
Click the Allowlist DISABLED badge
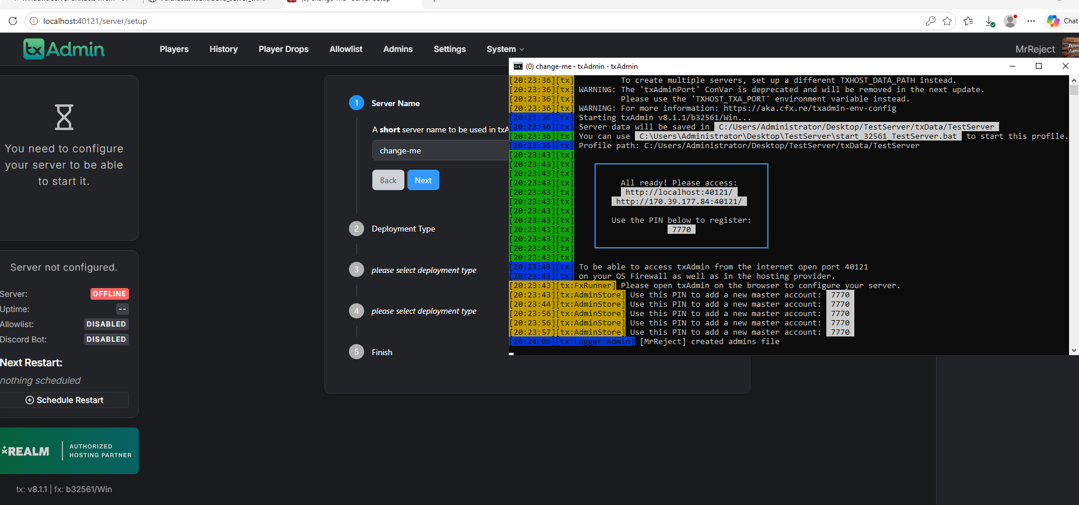coord(106,324)
